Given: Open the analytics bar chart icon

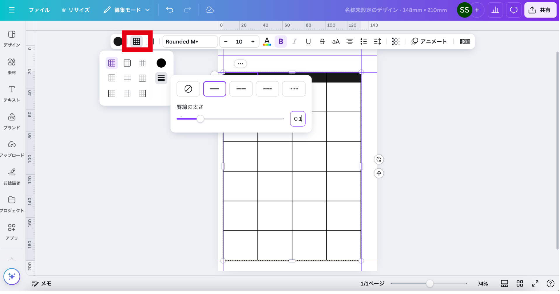Looking at the screenshot, I should (x=495, y=10).
